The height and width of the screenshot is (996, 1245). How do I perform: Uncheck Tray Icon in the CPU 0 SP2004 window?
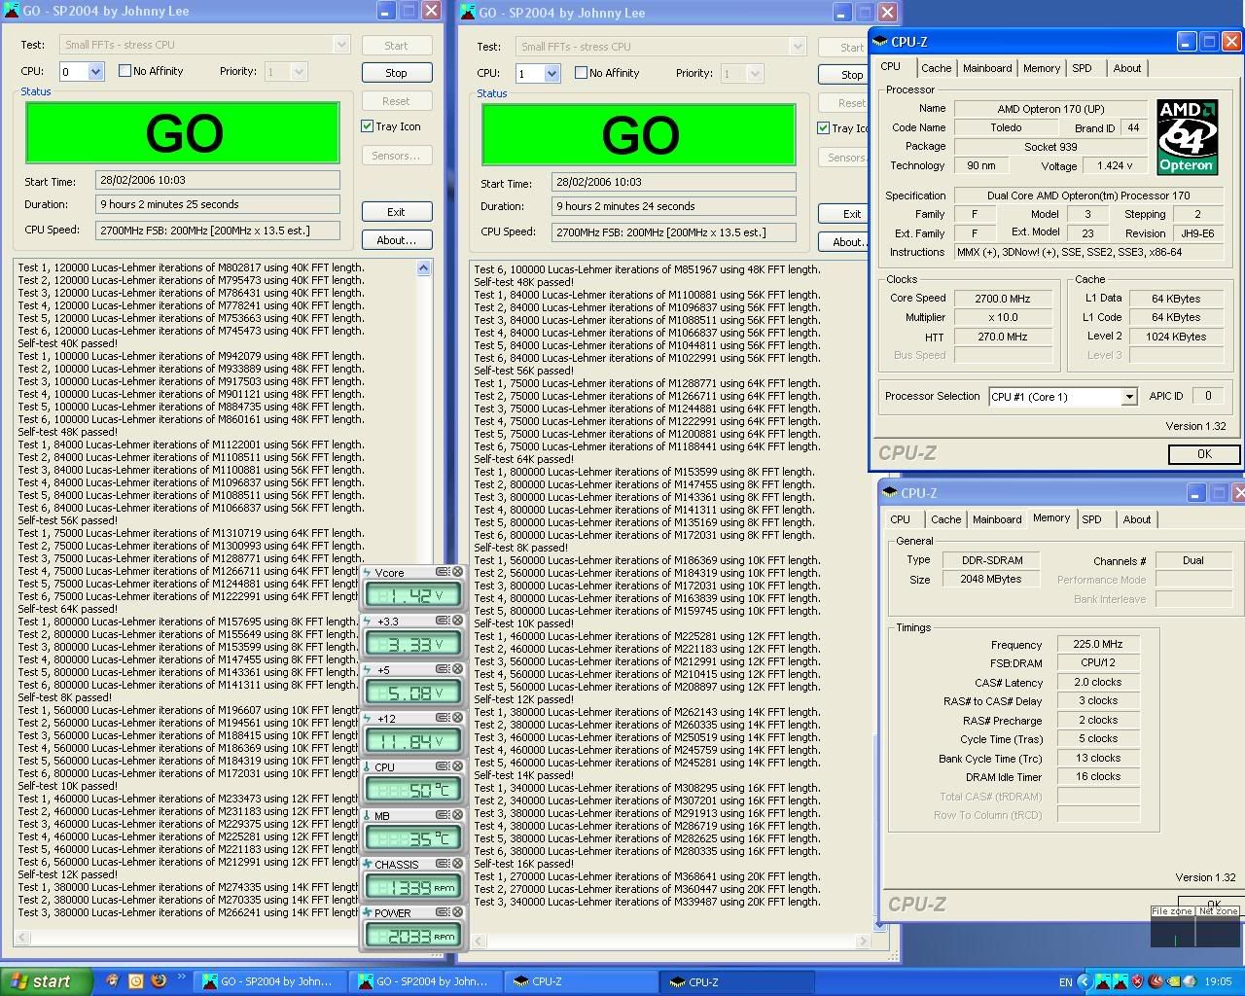391,126
